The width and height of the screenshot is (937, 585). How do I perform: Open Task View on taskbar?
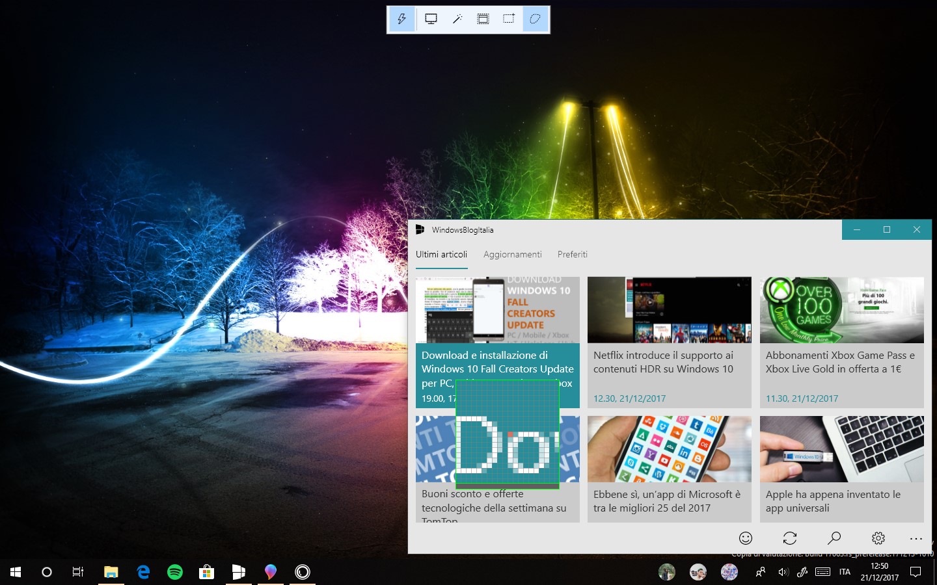tap(78, 572)
